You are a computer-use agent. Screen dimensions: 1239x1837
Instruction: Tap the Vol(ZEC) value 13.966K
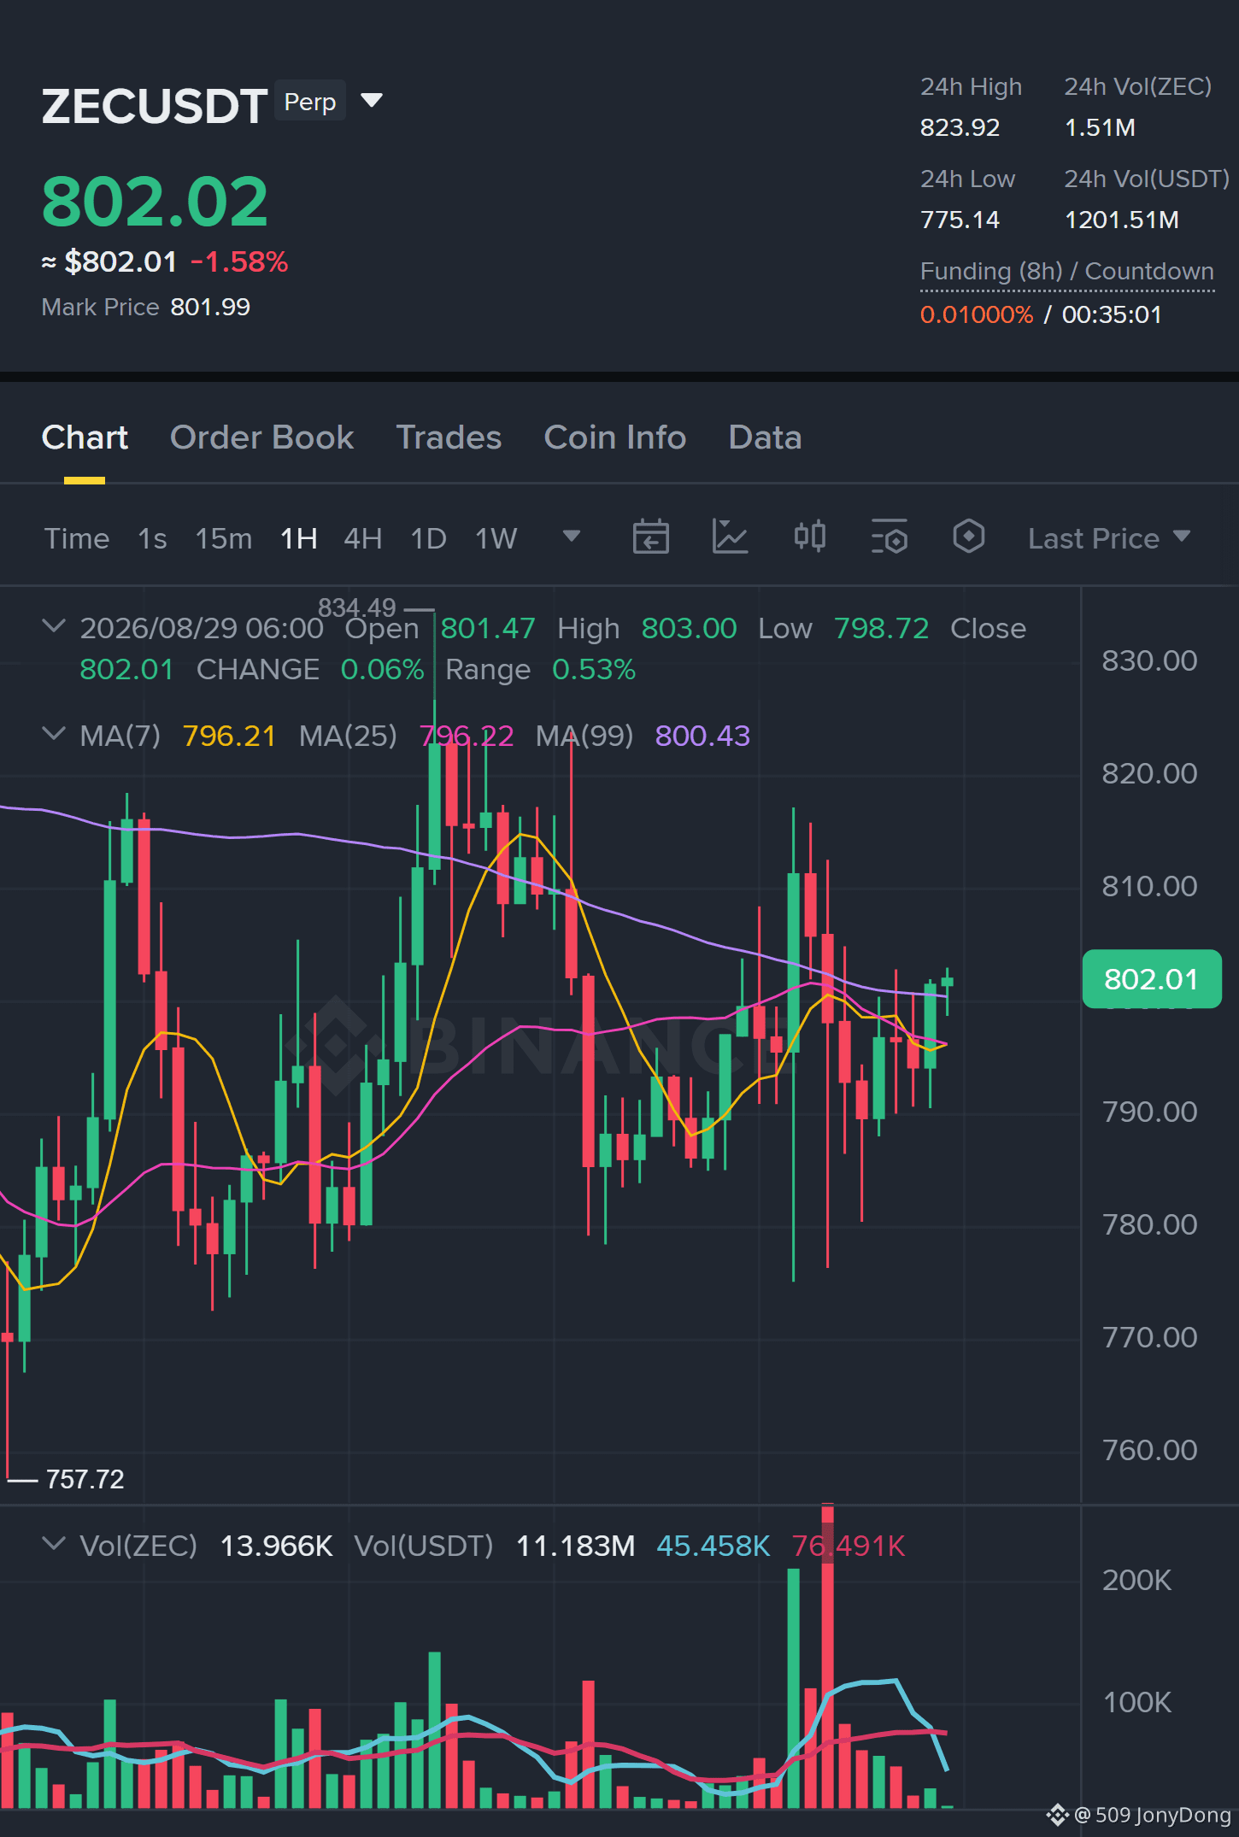276,1546
